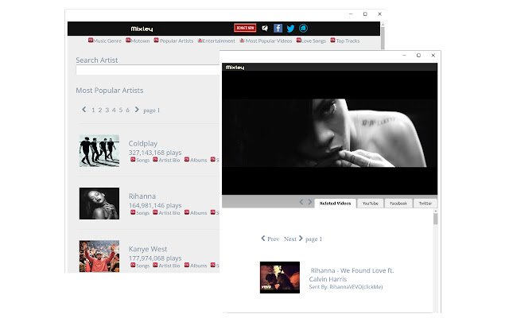Click the Search Artist input field
Screen dimensions: 509x318
(148, 70)
